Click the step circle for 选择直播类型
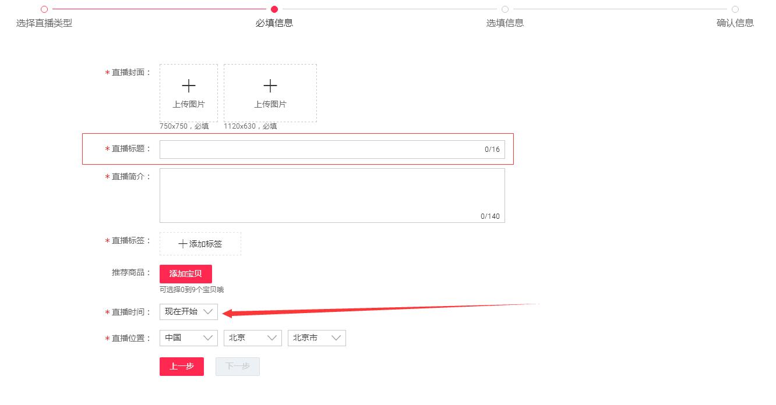 point(45,9)
